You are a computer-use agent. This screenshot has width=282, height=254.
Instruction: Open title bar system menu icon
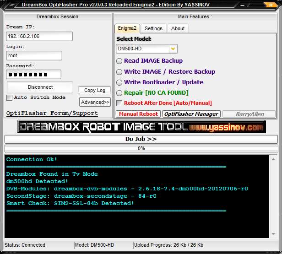[x=12, y=5]
